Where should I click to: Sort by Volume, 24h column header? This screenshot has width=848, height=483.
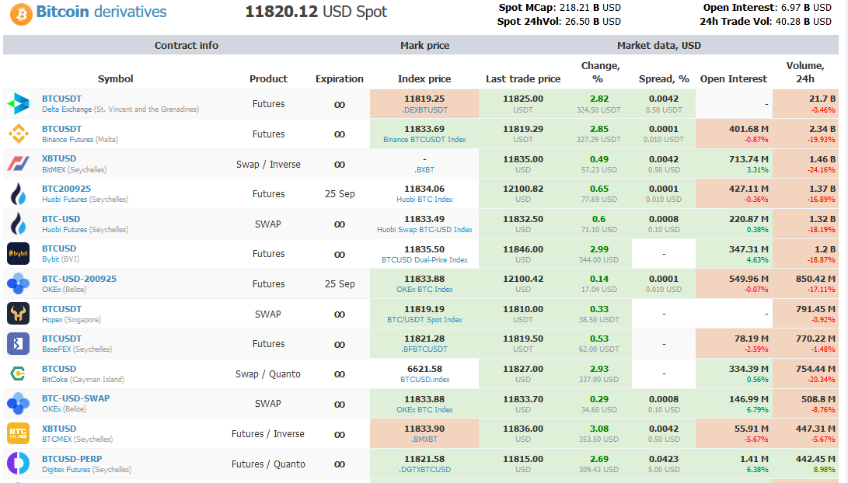805,72
